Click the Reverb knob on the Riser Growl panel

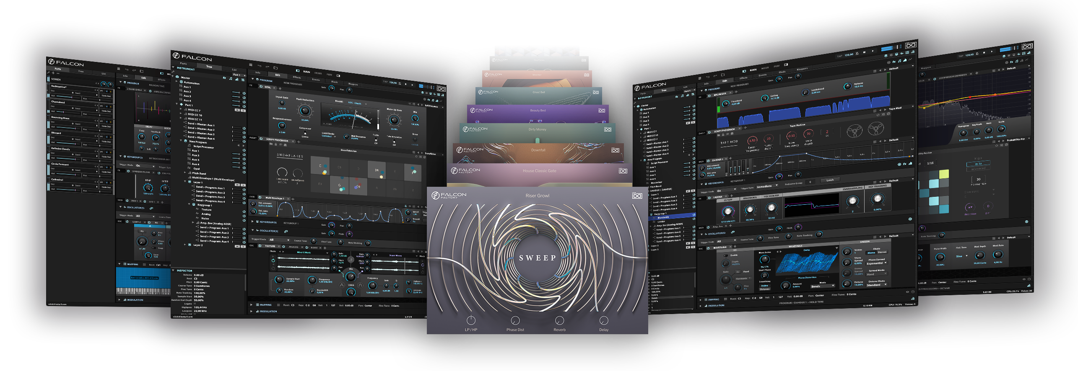coord(559,321)
